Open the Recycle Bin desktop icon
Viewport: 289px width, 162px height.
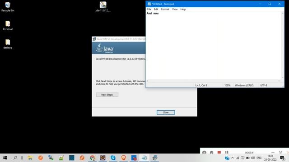[x=8, y=7]
